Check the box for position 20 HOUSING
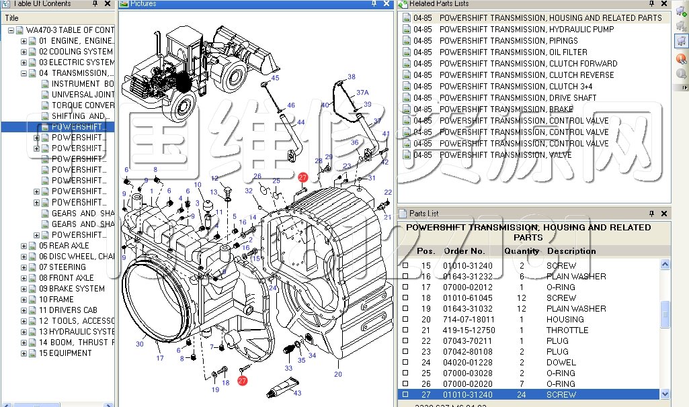Screen dimensions: 689x407 click(x=405, y=320)
